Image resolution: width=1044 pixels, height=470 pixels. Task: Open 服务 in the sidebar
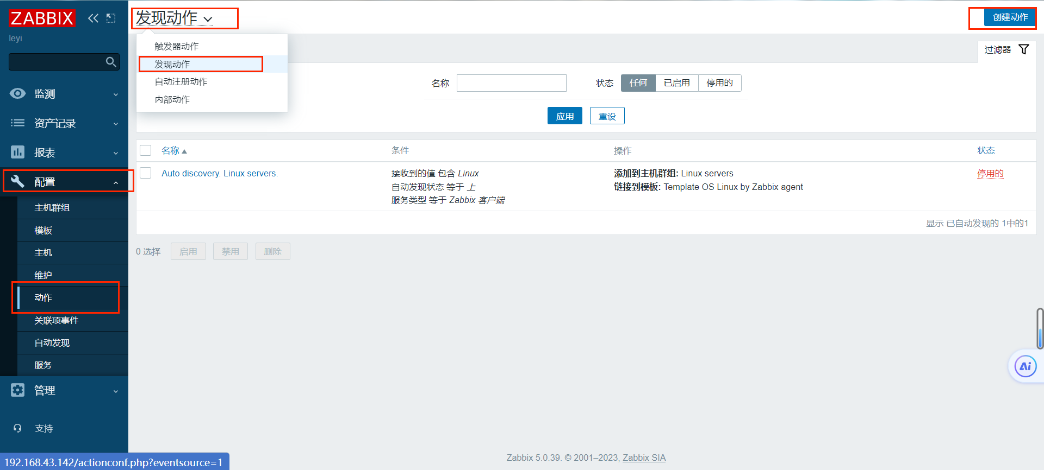click(73, 365)
